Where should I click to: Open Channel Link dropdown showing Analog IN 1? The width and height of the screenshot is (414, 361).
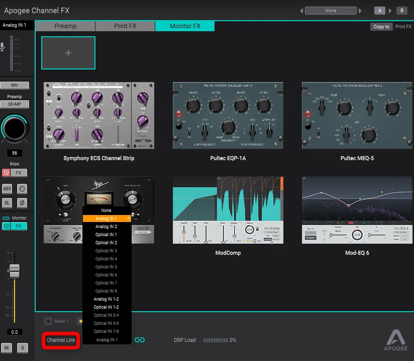click(107, 340)
